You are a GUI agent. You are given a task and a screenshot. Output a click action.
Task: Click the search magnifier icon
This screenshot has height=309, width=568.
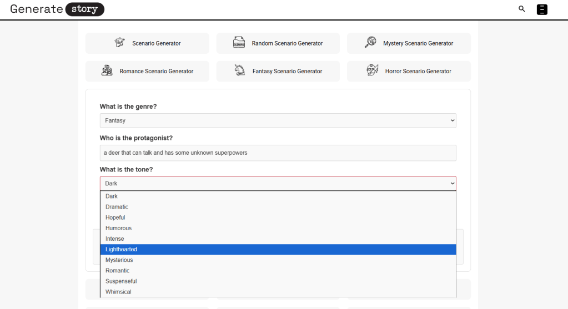521,9
